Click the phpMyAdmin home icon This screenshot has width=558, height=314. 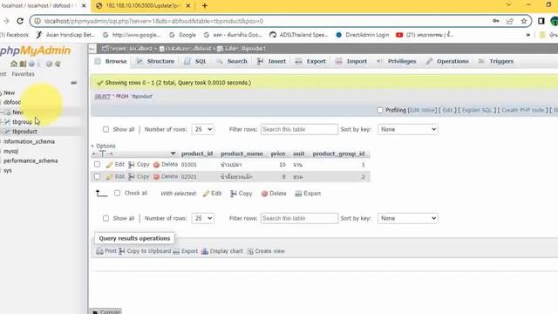[14, 64]
